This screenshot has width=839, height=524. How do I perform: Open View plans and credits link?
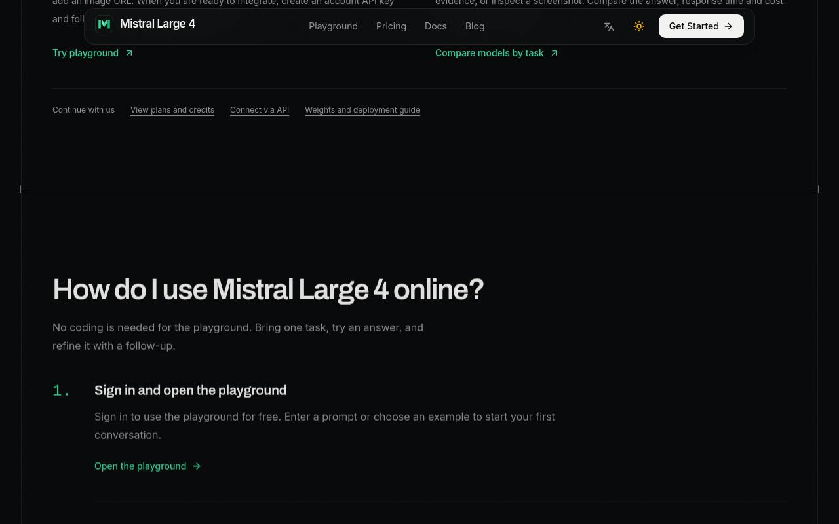coord(172,110)
